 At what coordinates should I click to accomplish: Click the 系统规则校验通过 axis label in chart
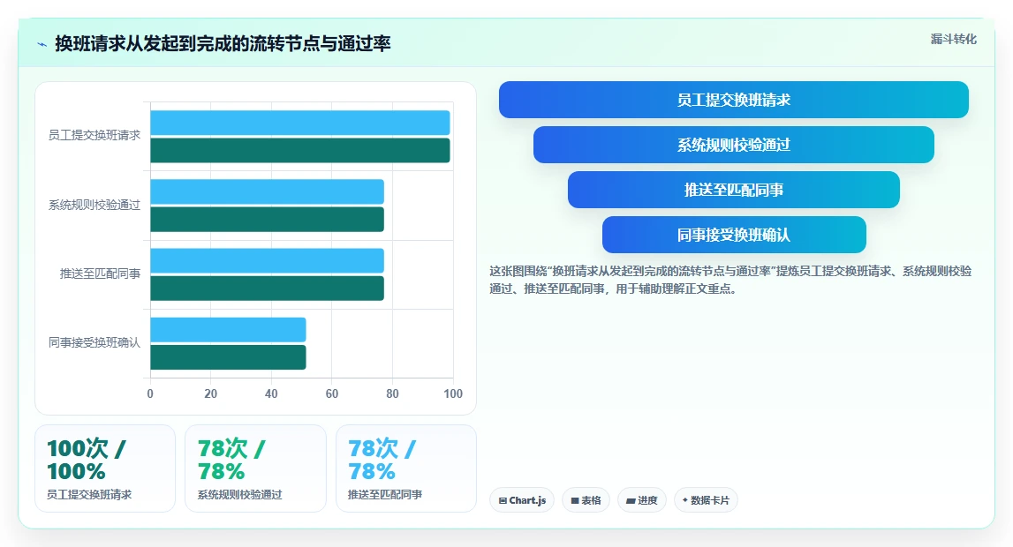pos(94,205)
